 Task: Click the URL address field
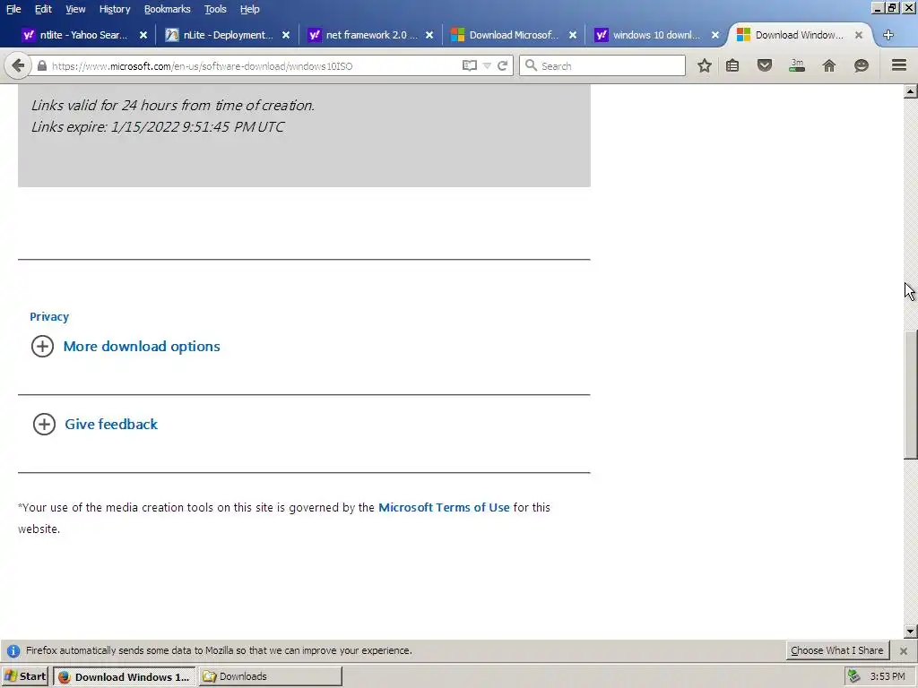click(255, 65)
